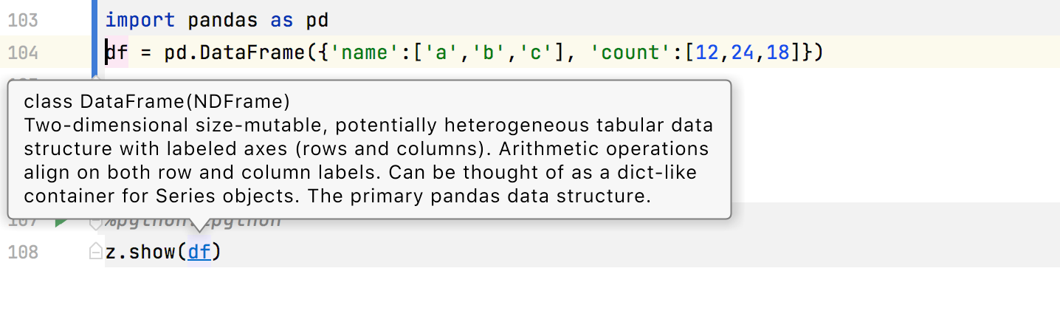
Task: Select line number 104 in the gutter
Action: (x=22, y=52)
